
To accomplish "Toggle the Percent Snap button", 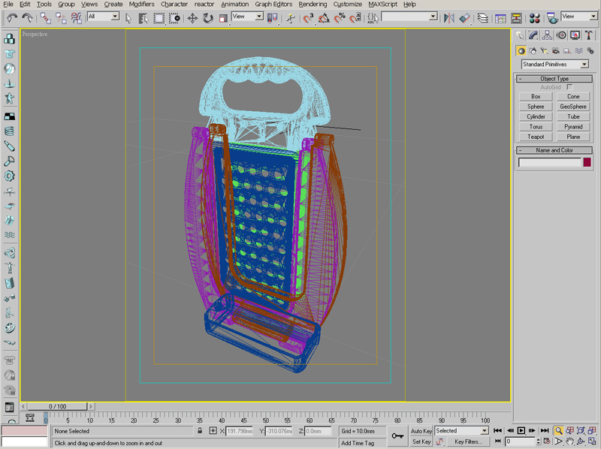I will coord(340,18).
